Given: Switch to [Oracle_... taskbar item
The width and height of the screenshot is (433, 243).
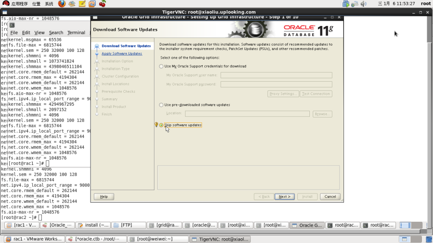Looking at the screenshot, I should 57,225.
